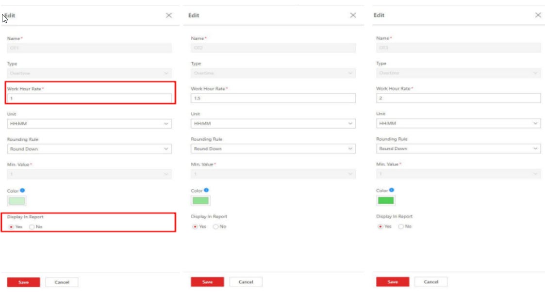The image size is (545, 292).
Task: Pick the dark green color swatch in OT3
Action: tap(386, 200)
